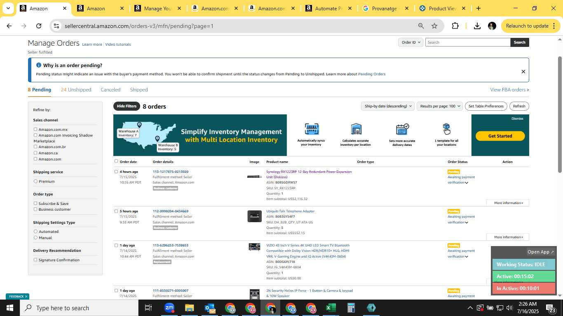Click the Sets more accurate delivery dates icon
Screen dimensions: 563x316
coord(402,129)
